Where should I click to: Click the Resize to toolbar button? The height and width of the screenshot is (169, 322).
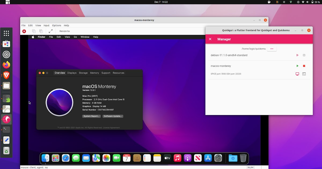65,31
